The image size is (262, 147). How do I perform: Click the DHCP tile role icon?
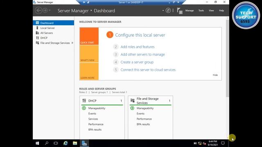[x=84, y=101]
